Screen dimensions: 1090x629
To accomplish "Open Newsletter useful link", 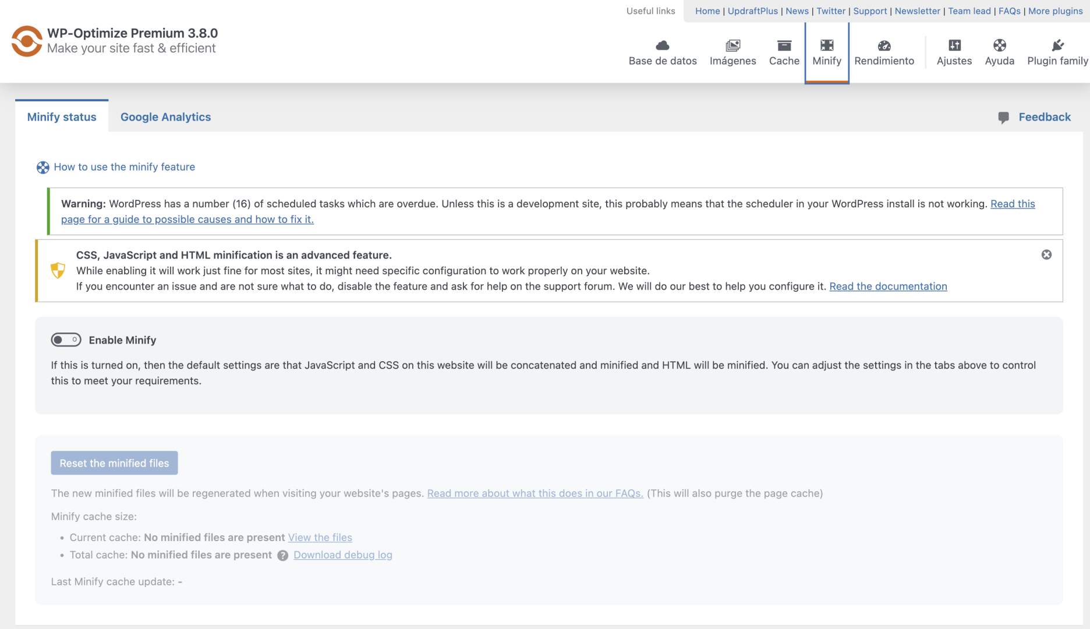I will point(917,10).
